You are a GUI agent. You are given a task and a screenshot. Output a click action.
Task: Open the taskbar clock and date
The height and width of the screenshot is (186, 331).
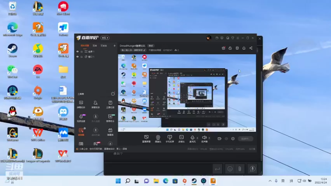[x=321, y=181]
